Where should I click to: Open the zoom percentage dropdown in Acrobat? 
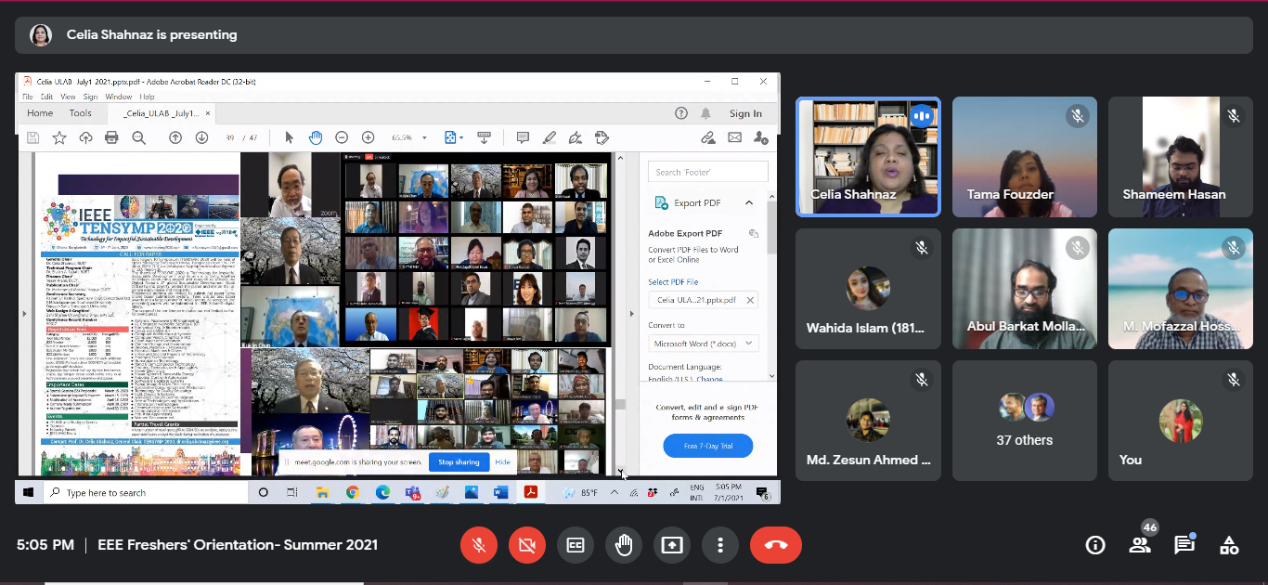[x=424, y=137]
